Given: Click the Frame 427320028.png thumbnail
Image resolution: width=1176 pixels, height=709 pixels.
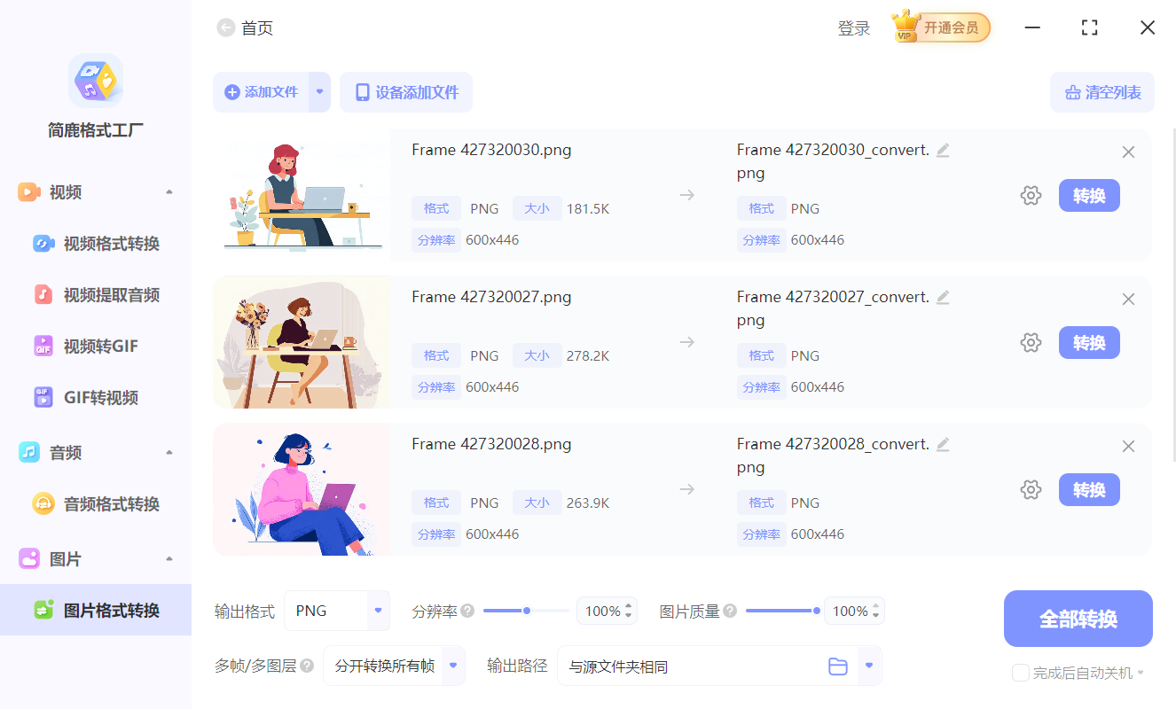Looking at the screenshot, I should click(302, 489).
